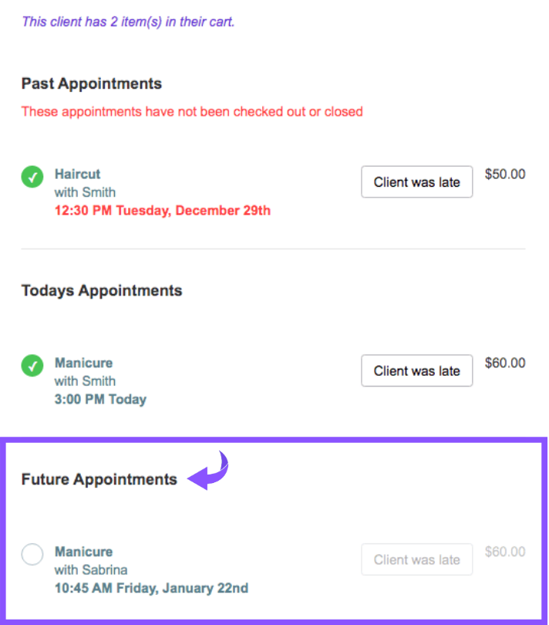The height and width of the screenshot is (625, 549).
Task: Open the Haircut appointment title
Action: (77, 174)
